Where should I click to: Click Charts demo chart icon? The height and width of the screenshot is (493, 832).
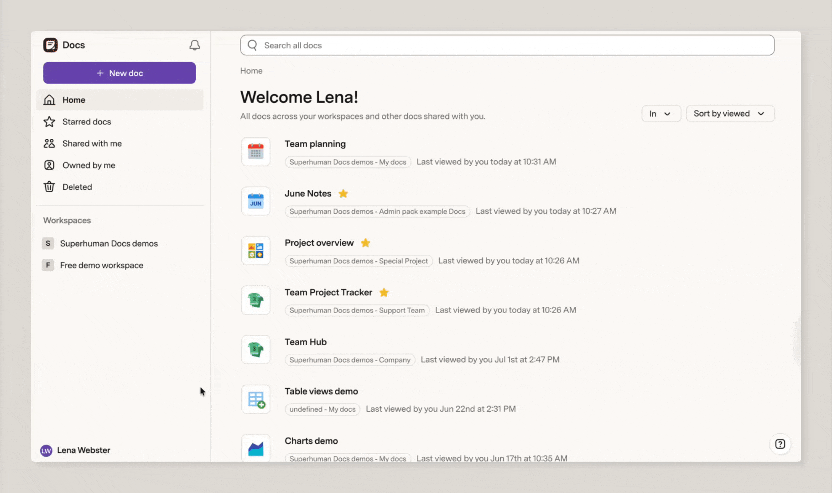256,448
